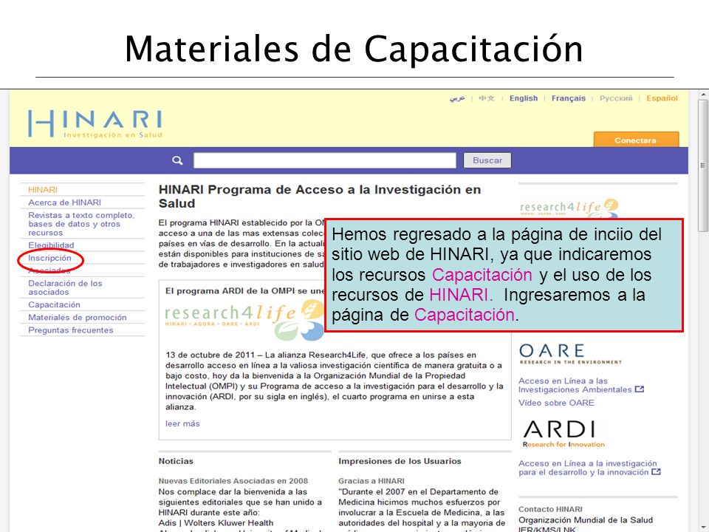Viewport: 709px width, 532px height.
Task: Click the page title HINARI Programa de Acceso
Action: [x=320, y=197]
